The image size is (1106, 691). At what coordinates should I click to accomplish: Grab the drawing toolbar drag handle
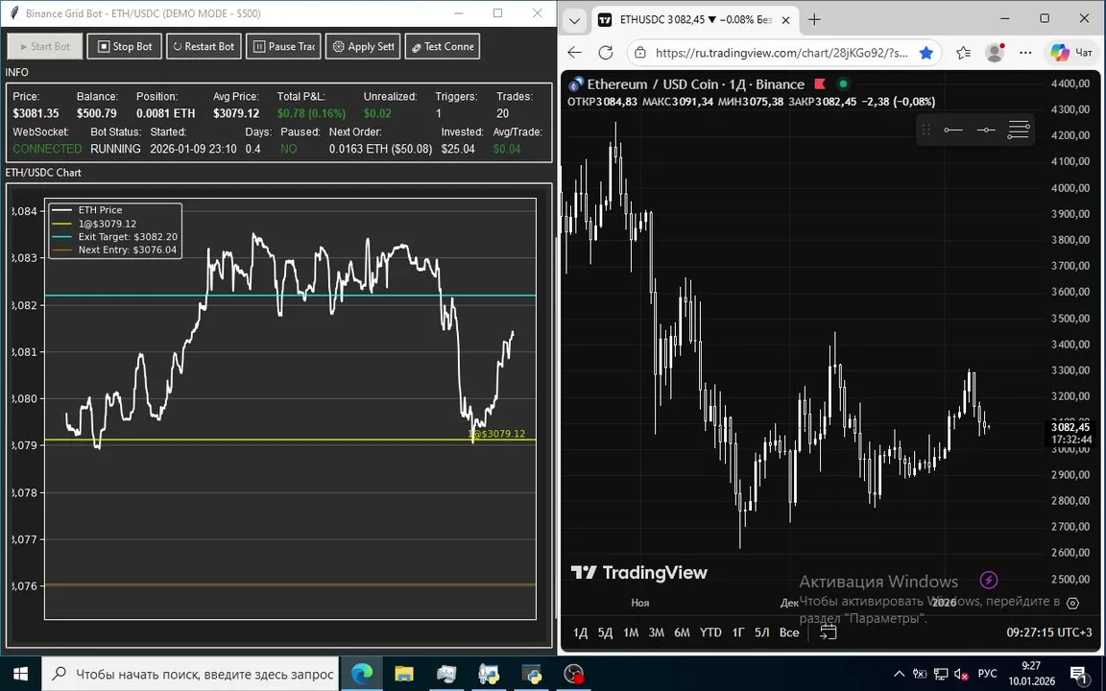926,130
